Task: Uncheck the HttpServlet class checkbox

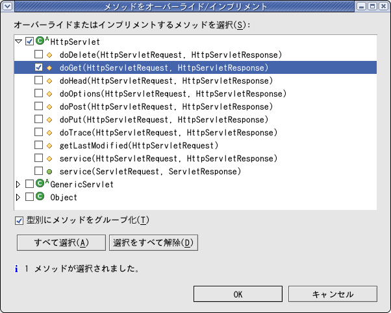Action: click(29, 41)
